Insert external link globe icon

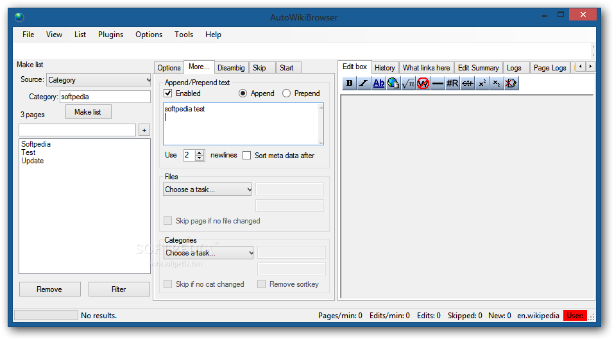[x=393, y=83]
